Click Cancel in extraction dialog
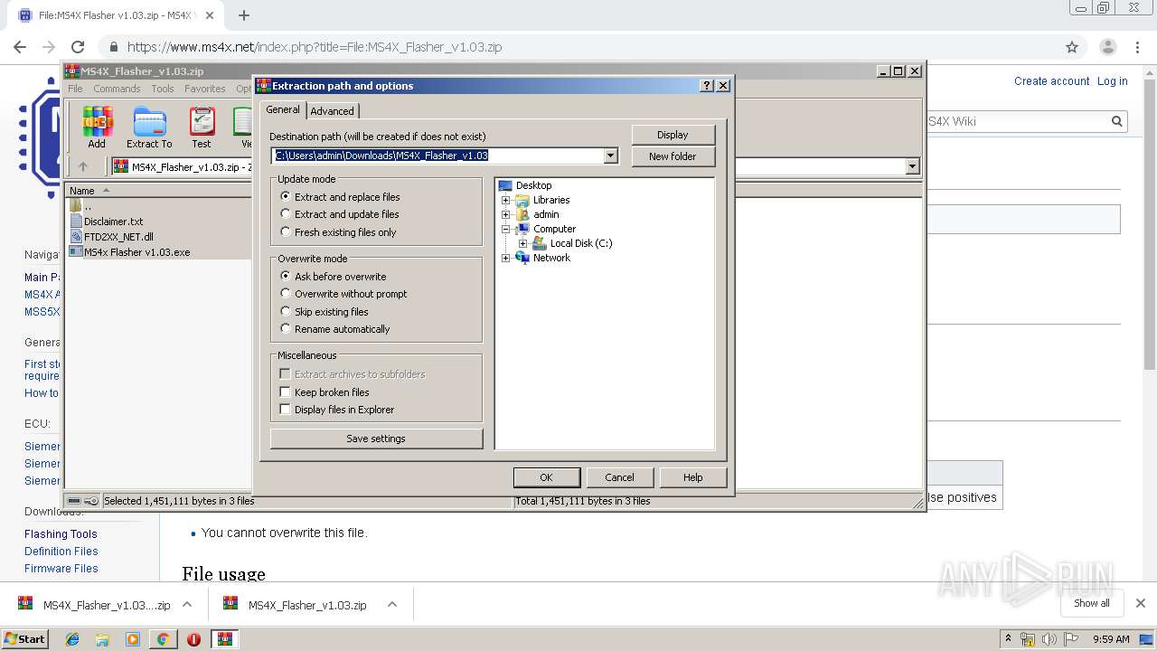1157x651 pixels. point(619,477)
